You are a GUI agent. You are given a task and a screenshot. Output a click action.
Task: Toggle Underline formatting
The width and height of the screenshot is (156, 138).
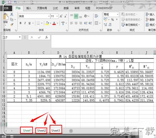(x=30, y=23)
